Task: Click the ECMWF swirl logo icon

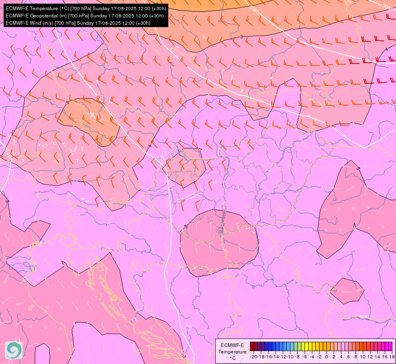Action: (x=14, y=350)
